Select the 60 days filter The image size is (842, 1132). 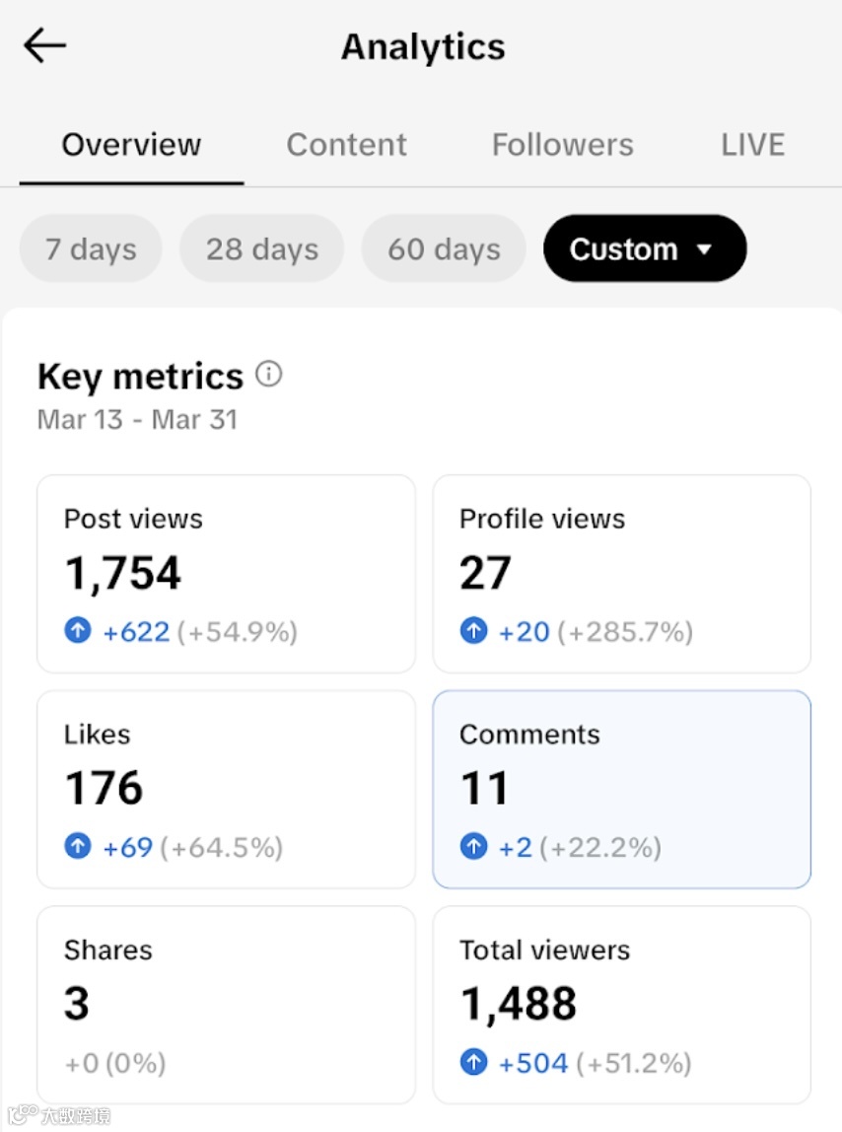[x=444, y=248]
